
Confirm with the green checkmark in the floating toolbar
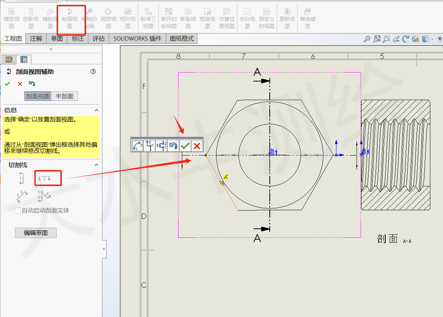tap(185, 145)
